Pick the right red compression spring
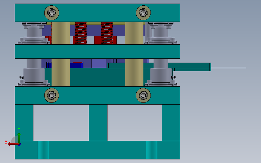The height and width of the screenshot is (163, 261). click(107, 33)
